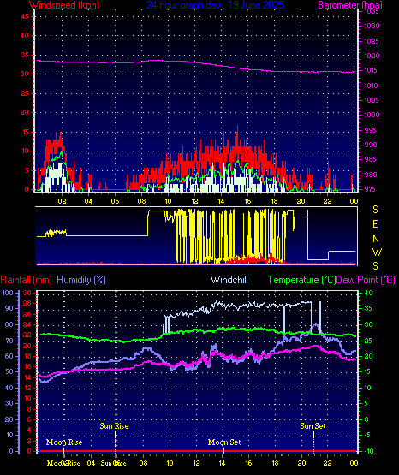
Task: Select the 1000 barometer scale label
Action: point(372,115)
